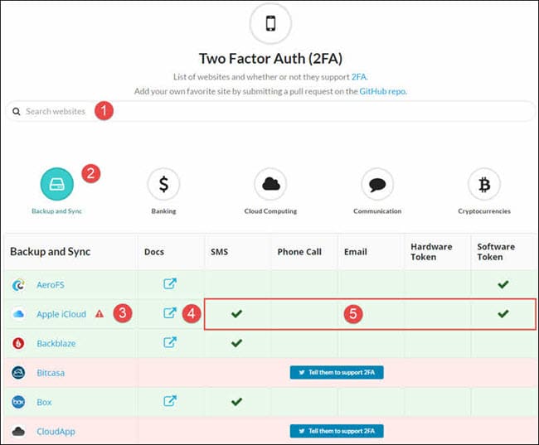Image resolution: width=539 pixels, height=445 pixels.
Task: Click the Apple iCloud logo icon
Action: [18, 314]
